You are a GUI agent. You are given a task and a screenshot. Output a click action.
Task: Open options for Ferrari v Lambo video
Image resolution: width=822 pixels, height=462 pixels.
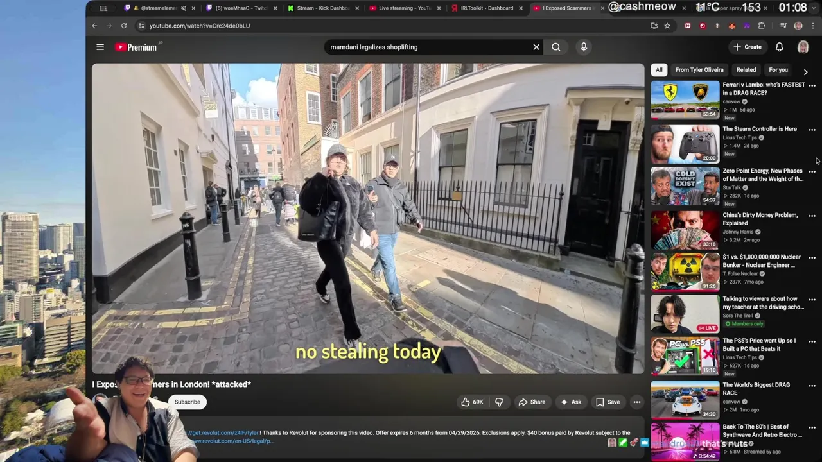812,85
